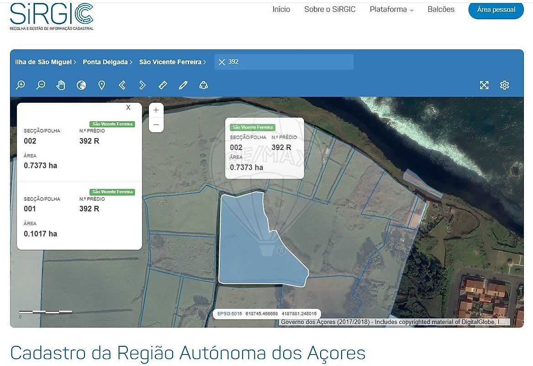Click the coordinates 618745.466658 readout
This screenshot has height=366, width=533.
(261, 313)
